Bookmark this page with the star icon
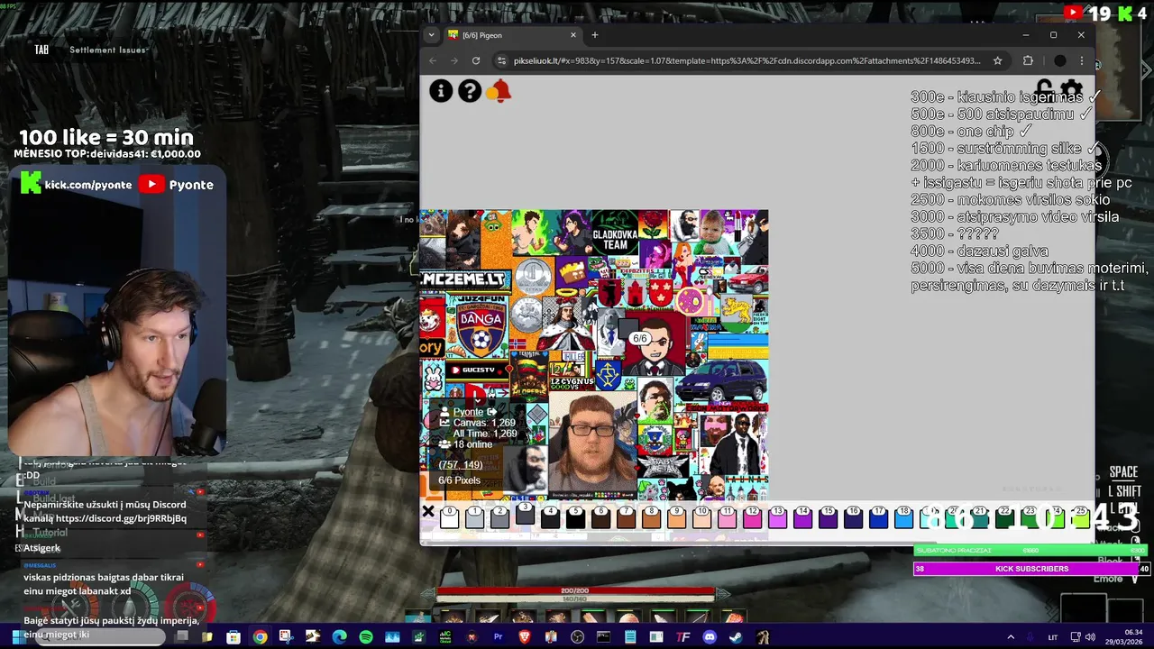The image size is (1154, 649). click(x=997, y=60)
